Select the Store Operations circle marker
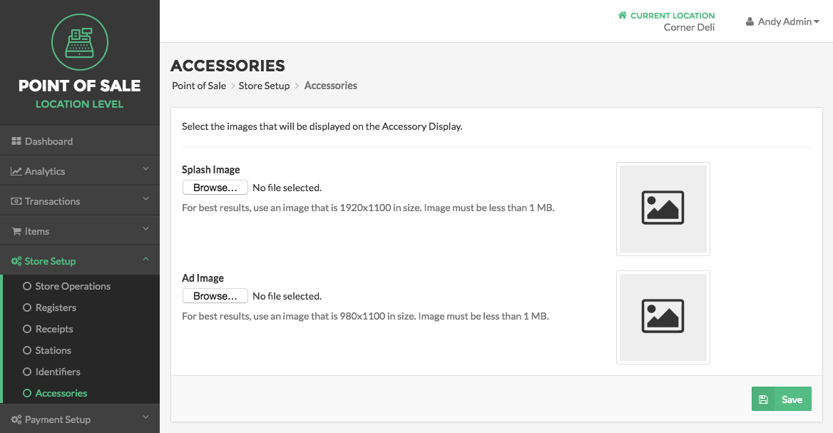The image size is (833, 433). pos(27,286)
